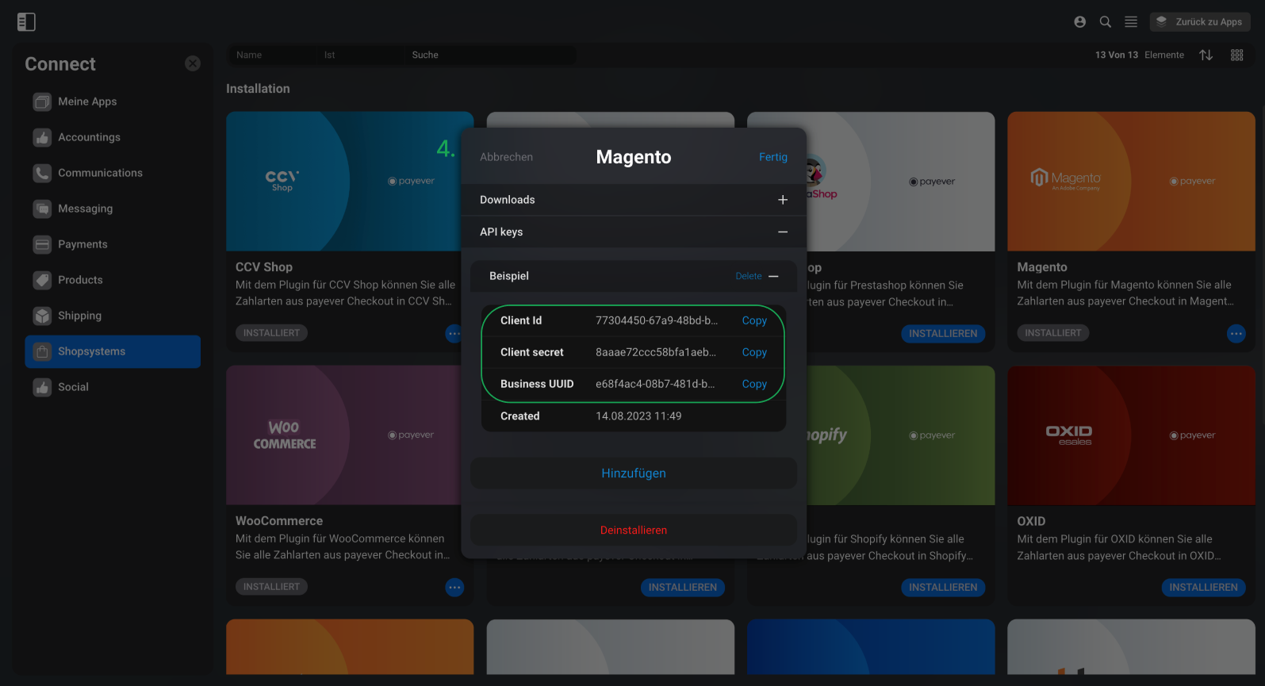Viewport: 1265px width, 686px height.
Task: Select Social category
Action: click(113, 387)
